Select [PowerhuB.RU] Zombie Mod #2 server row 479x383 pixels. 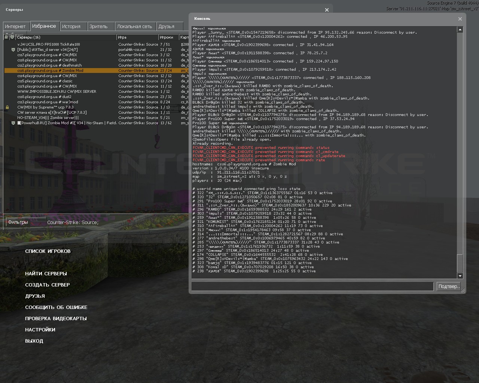[97, 123]
